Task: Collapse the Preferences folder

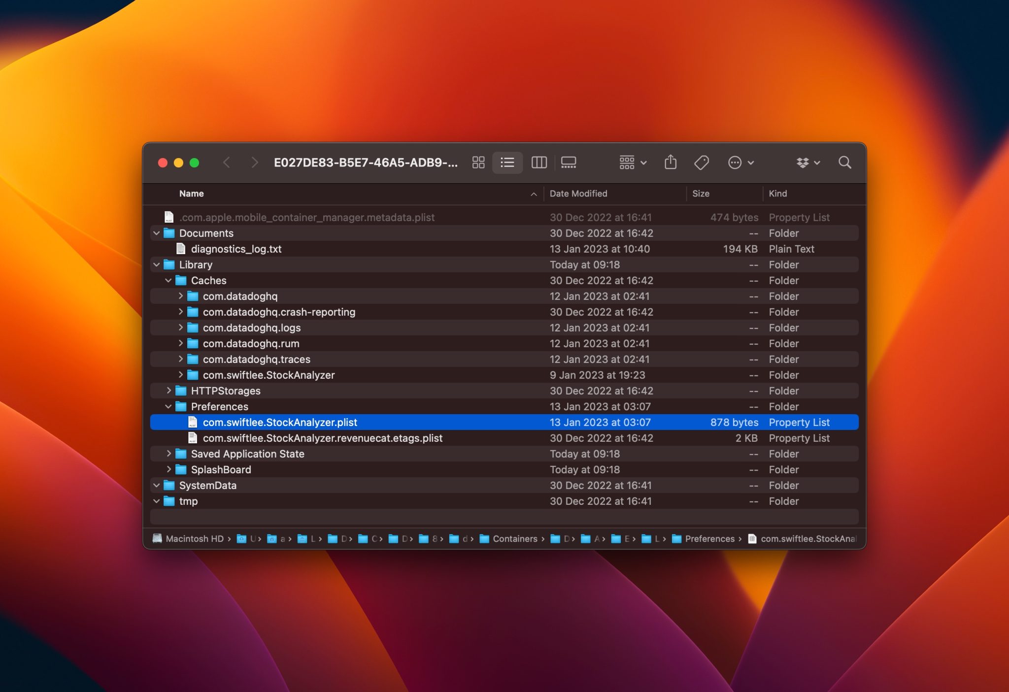Action: pos(169,406)
